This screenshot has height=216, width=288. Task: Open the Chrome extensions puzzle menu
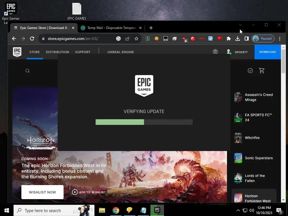(x=228, y=39)
